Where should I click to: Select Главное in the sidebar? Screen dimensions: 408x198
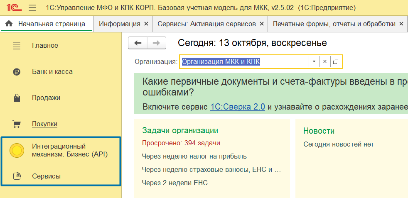pyautogui.click(x=45, y=46)
